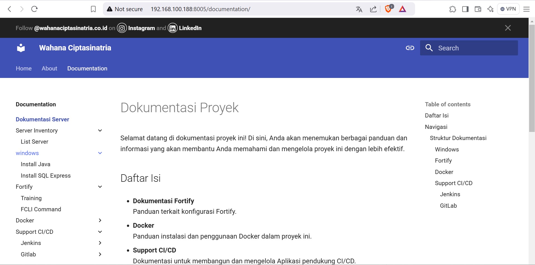This screenshot has width=535, height=265.
Task: Click the link icon beside search
Action: [x=410, y=48]
